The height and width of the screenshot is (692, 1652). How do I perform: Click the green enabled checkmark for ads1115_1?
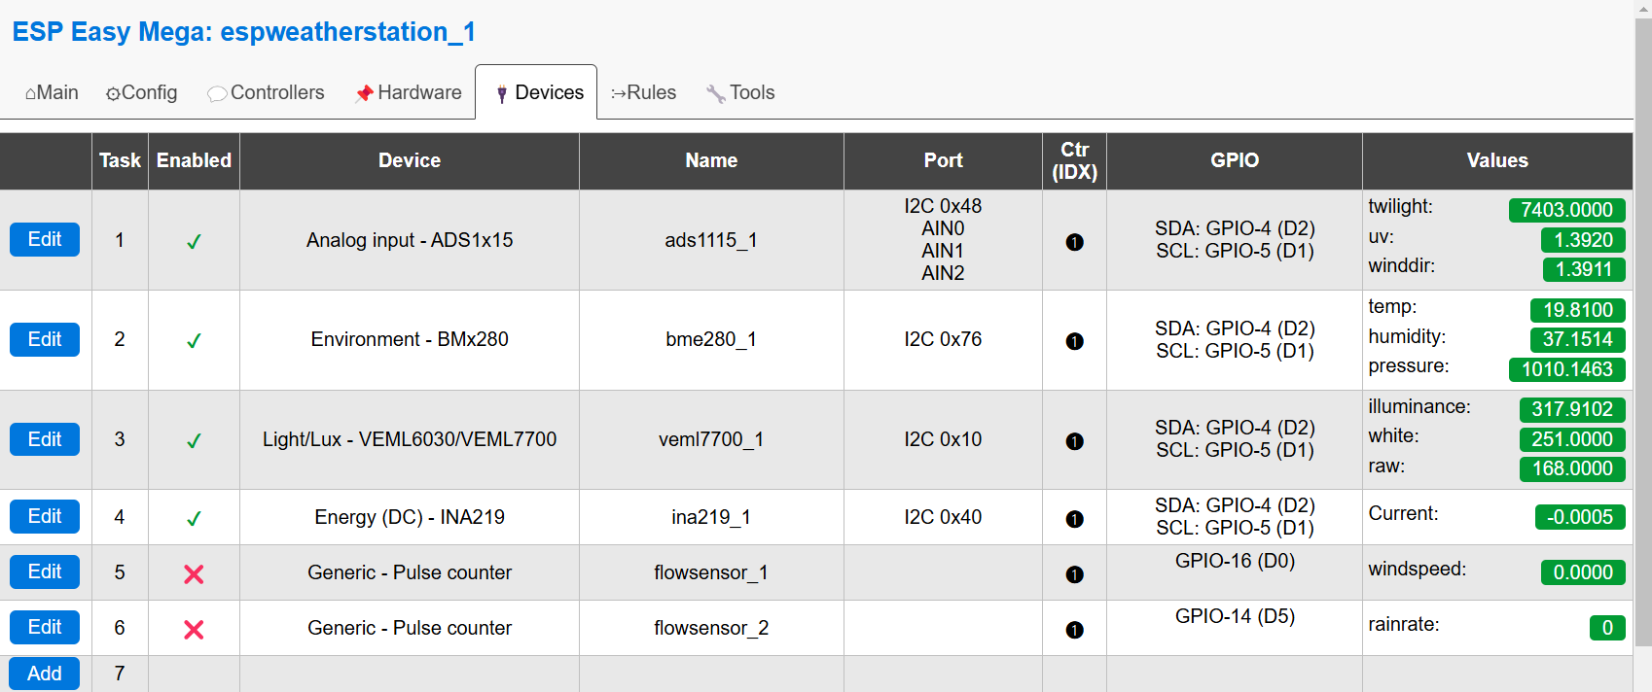[x=194, y=242]
